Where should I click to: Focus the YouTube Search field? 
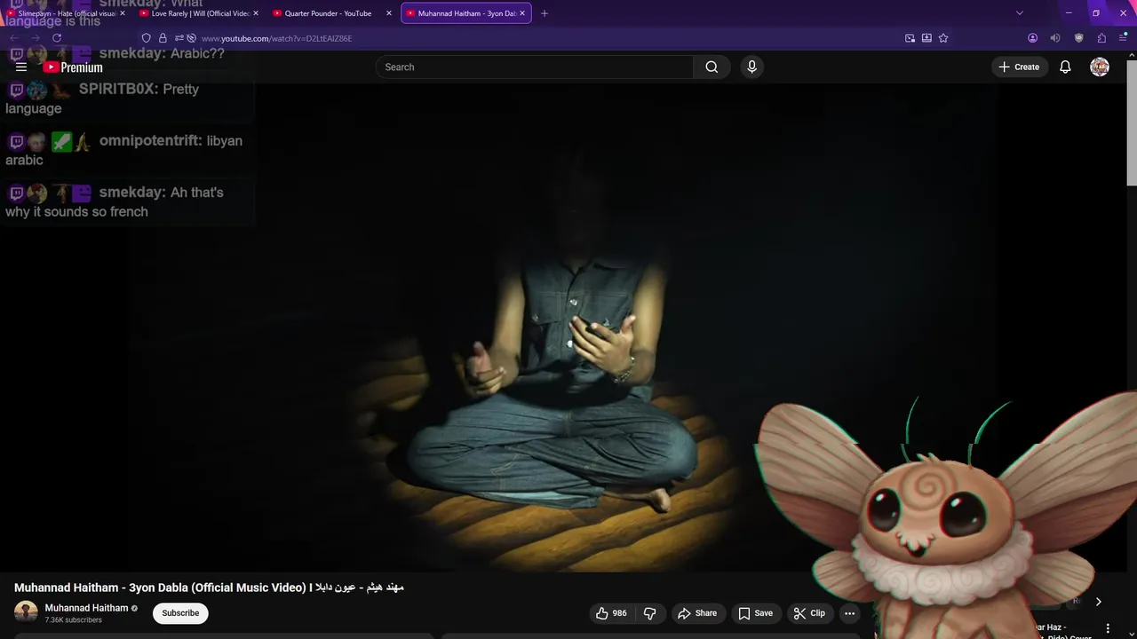point(535,67)
